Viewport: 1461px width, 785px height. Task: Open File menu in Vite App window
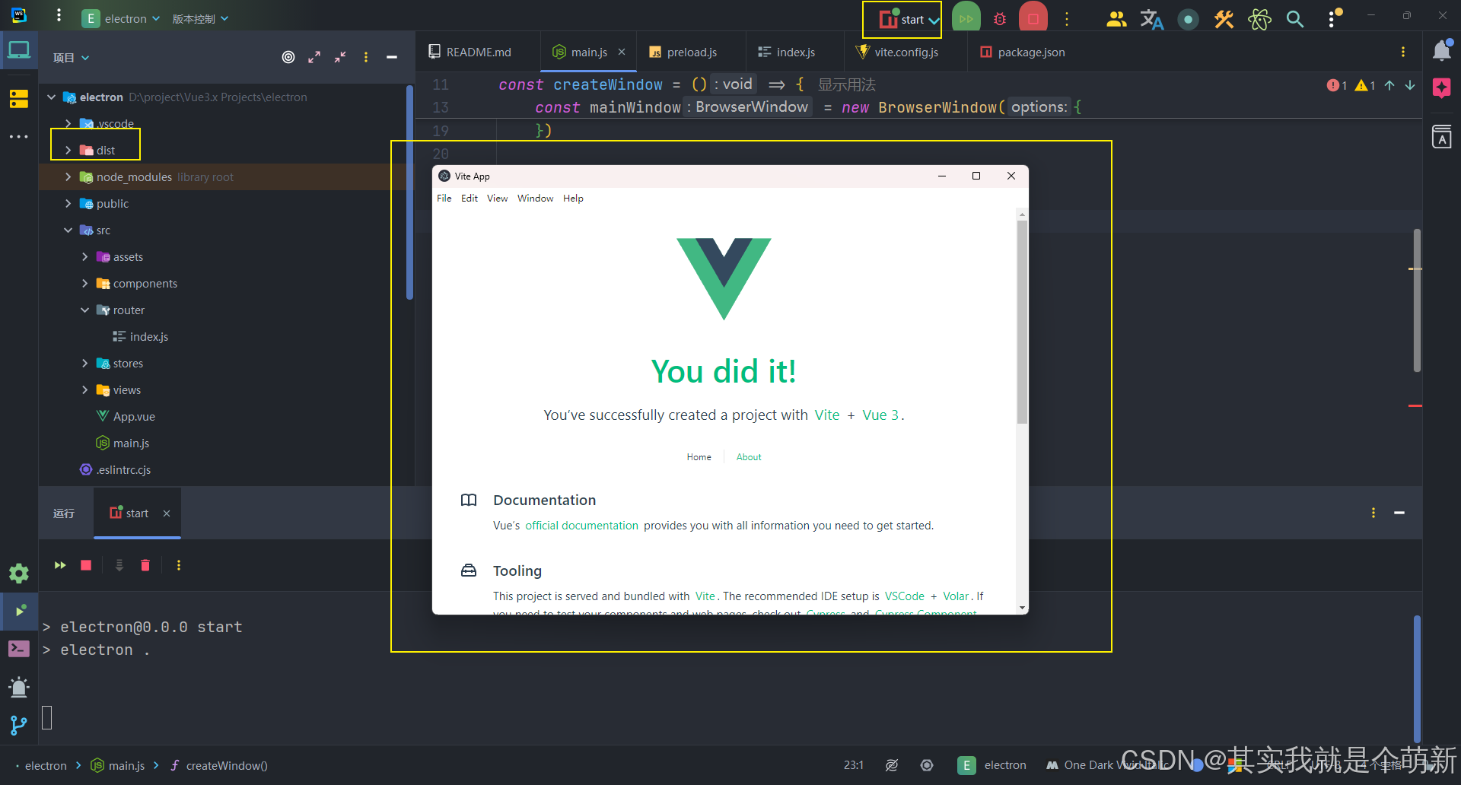click(444, 199)
